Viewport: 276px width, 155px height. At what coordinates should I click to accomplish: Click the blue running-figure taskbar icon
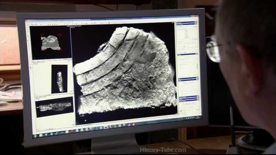pyautogui.click(x=129, y=125)
